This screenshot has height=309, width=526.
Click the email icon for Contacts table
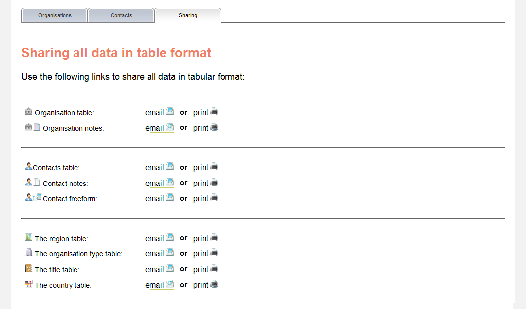click(170, 167)
